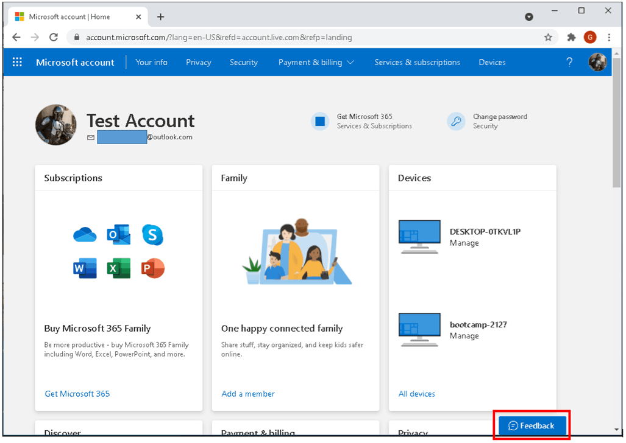The width and height of the screenshot is (626, 443).
Task: Select the PowerPoint icon
Action: click(x=152, y=268)
